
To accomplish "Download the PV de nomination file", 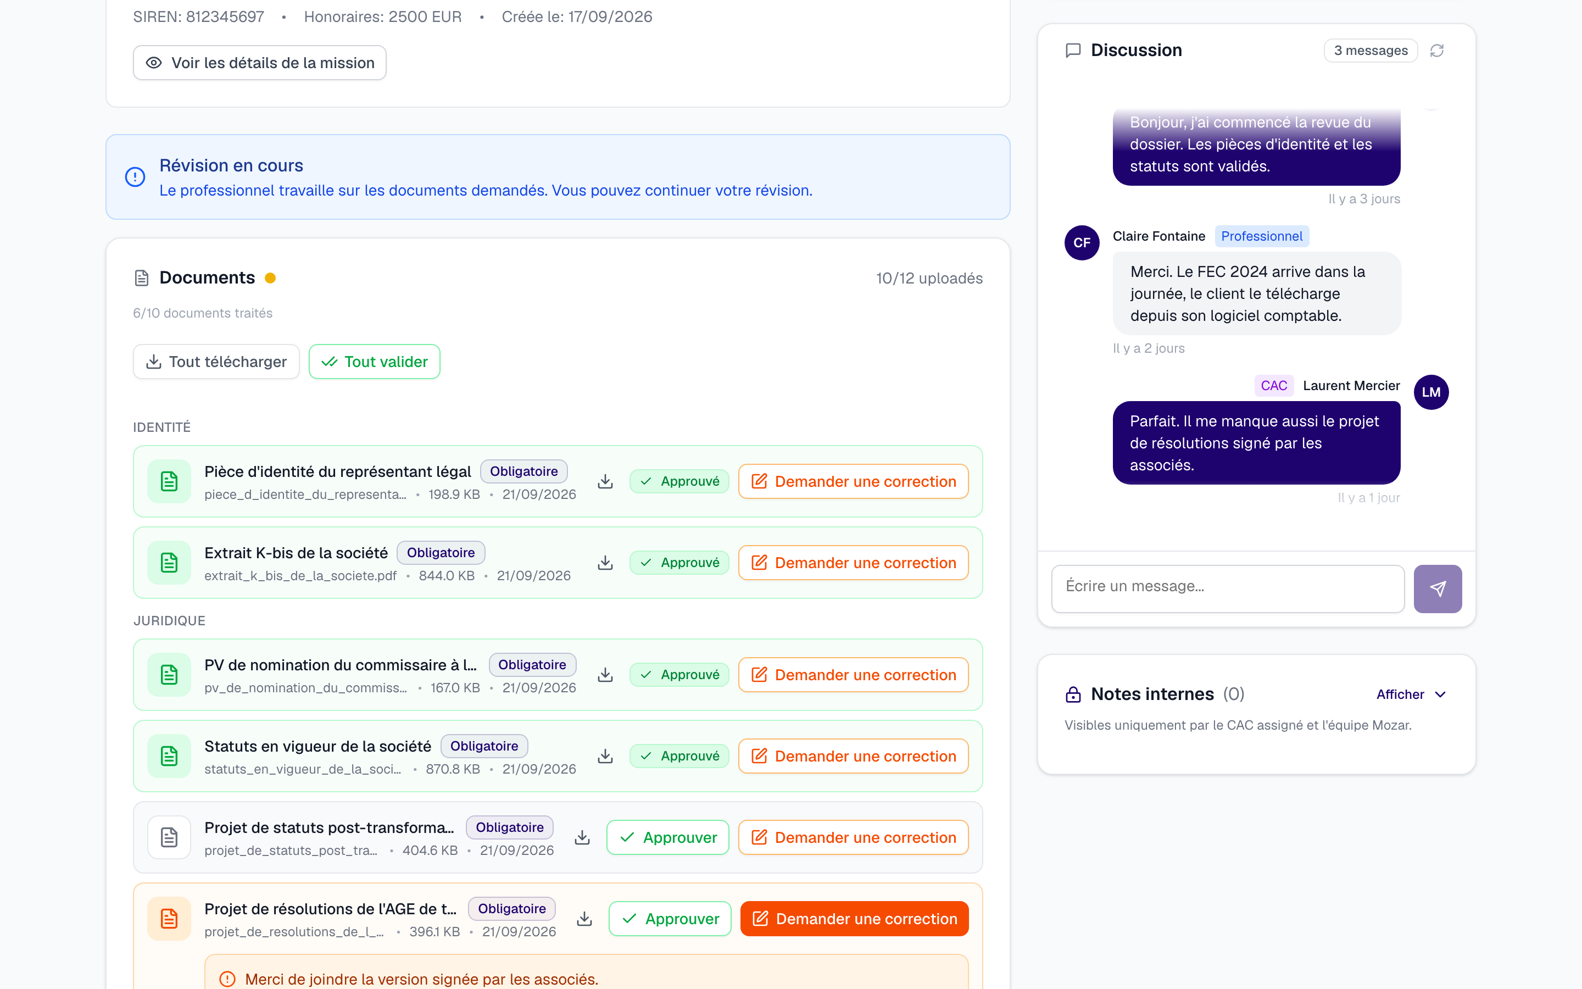I will [x=605, y=674].
